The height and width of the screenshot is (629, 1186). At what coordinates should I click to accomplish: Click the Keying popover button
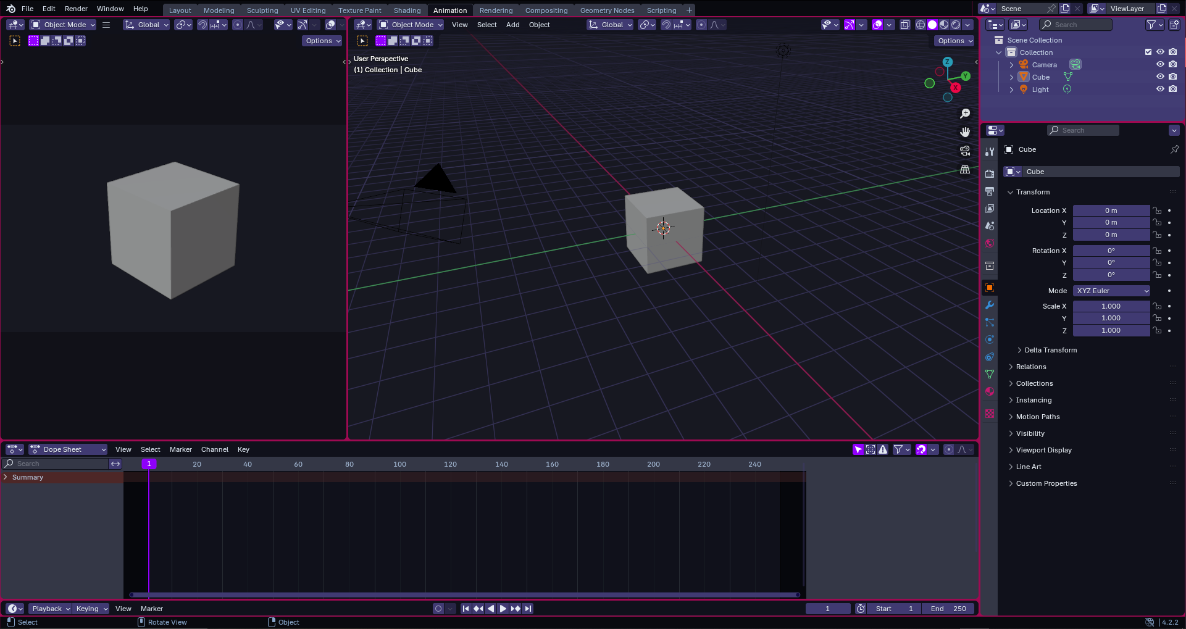91,609
